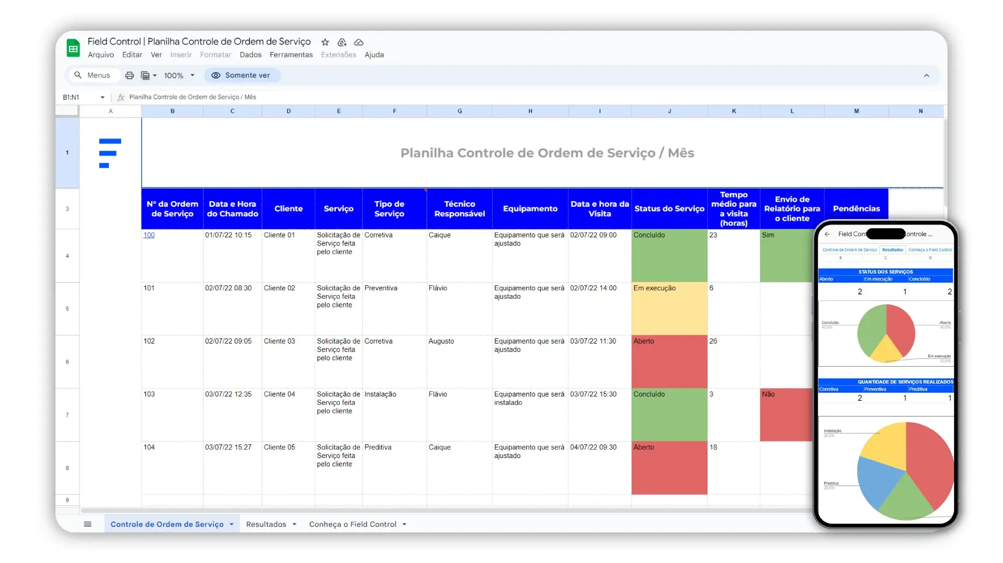Select column J header
The width and height of the screenshot is (1003, 563).
coord(669,111)
